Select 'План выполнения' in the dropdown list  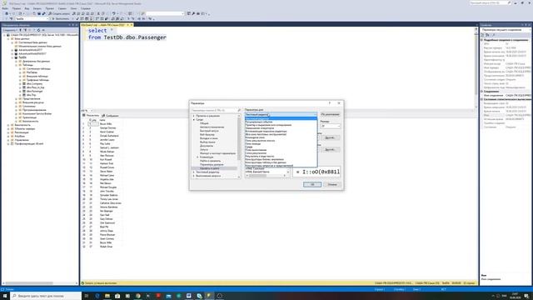tap(256, 150)
